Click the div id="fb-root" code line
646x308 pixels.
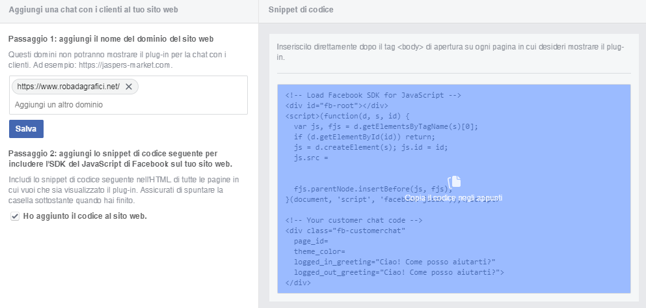point(336,105)
